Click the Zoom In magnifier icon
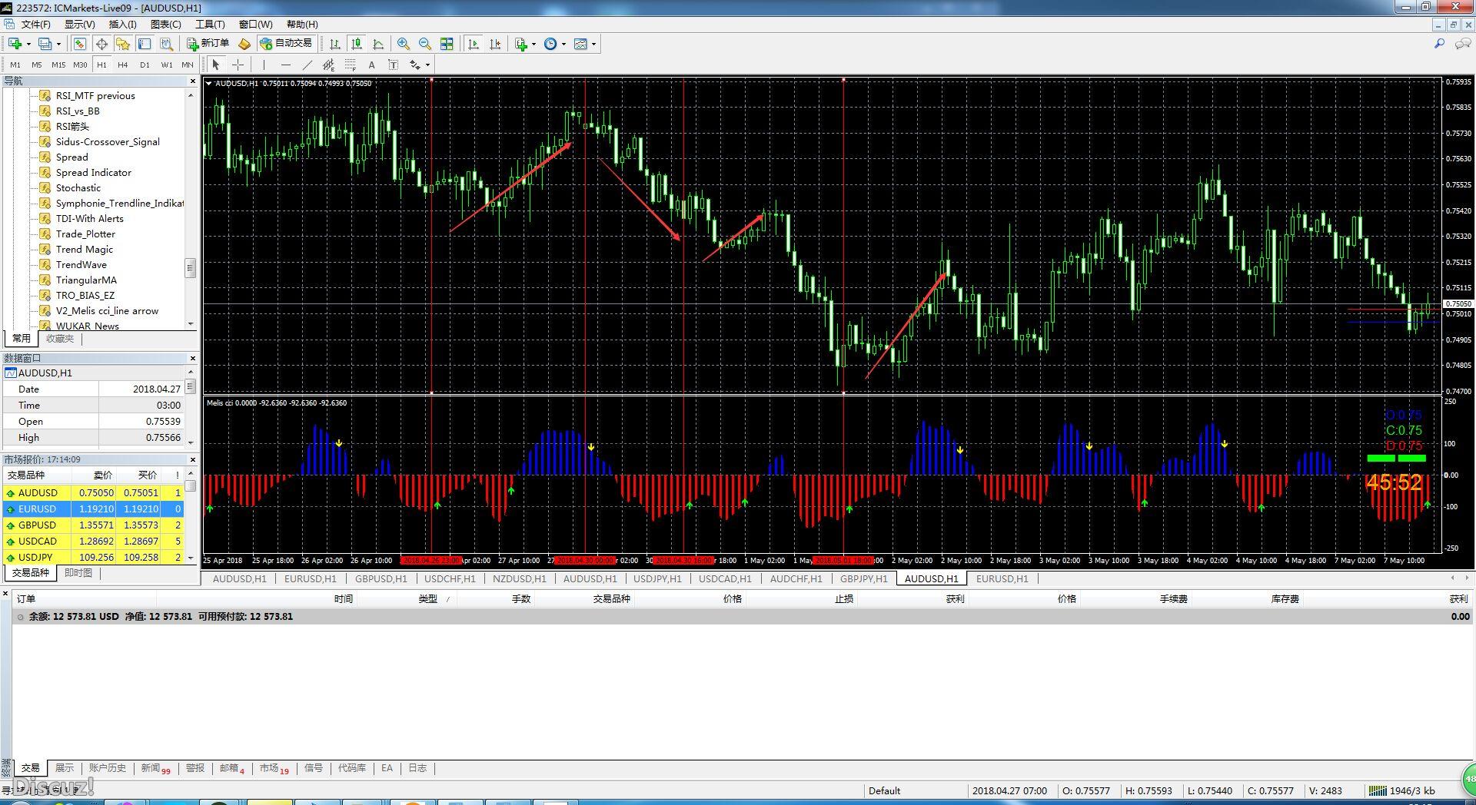 (404, 44)
